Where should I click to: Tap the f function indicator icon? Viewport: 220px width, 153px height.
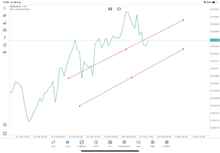coord(4,37)
